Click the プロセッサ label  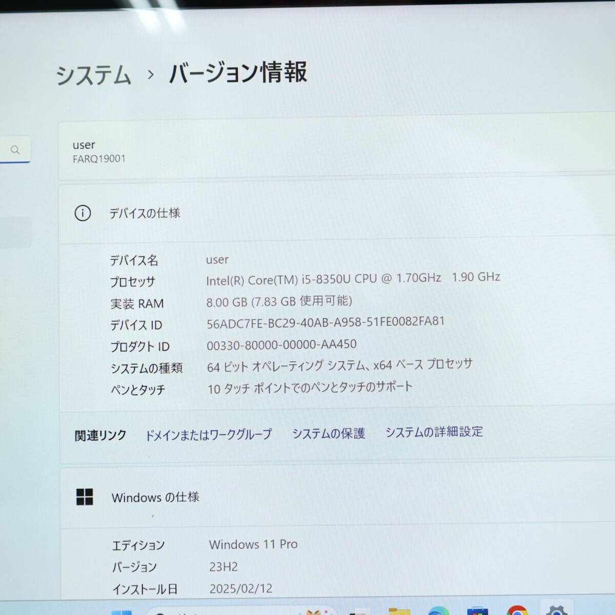pyautogui.click(x=133, y=282)
